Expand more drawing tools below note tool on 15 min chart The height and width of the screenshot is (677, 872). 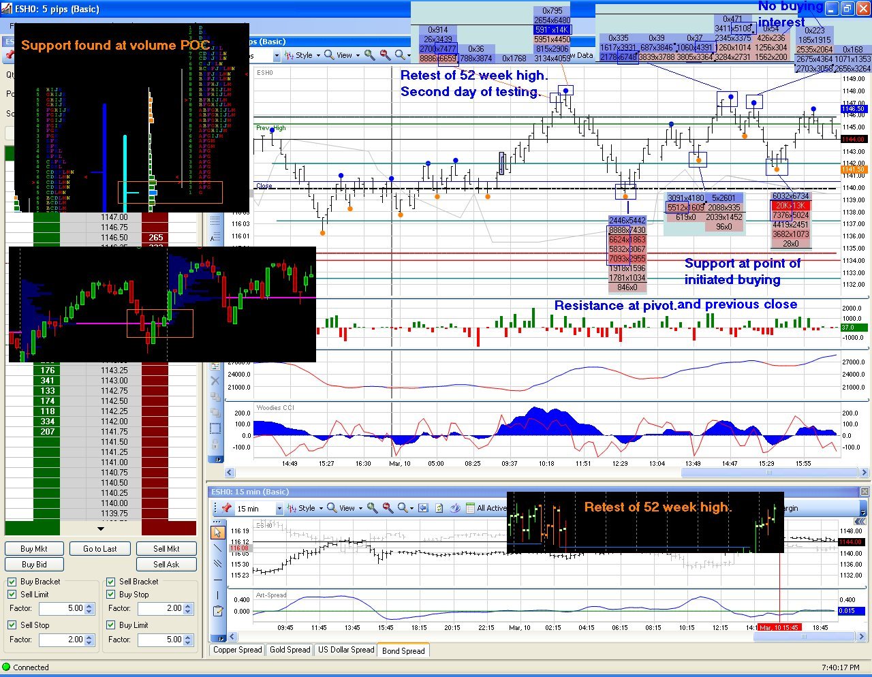click(218, 638)
